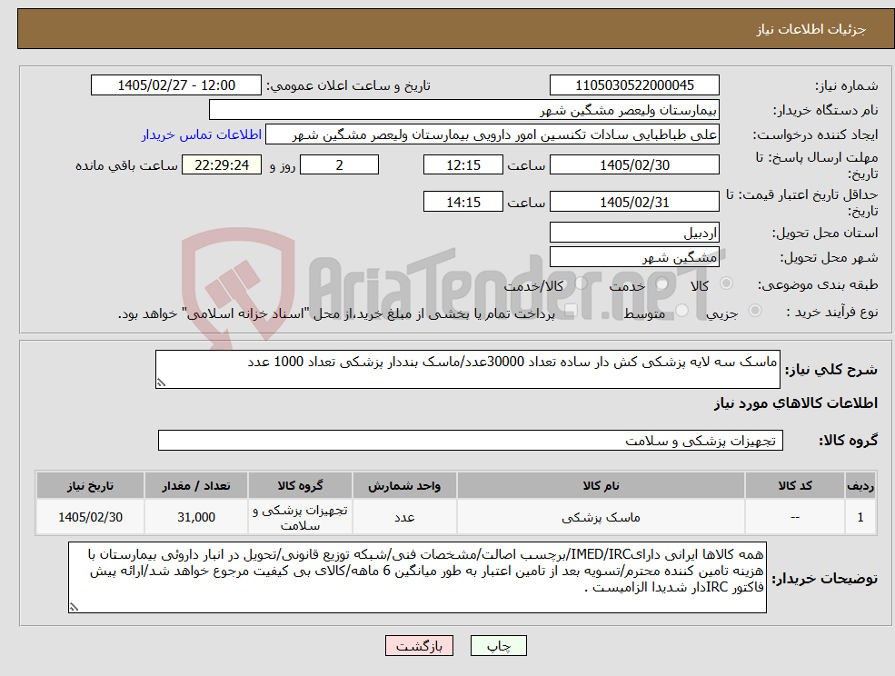Click the تاریخ نیاز column header
Screen dimensions: 895x676
(90, 485)
